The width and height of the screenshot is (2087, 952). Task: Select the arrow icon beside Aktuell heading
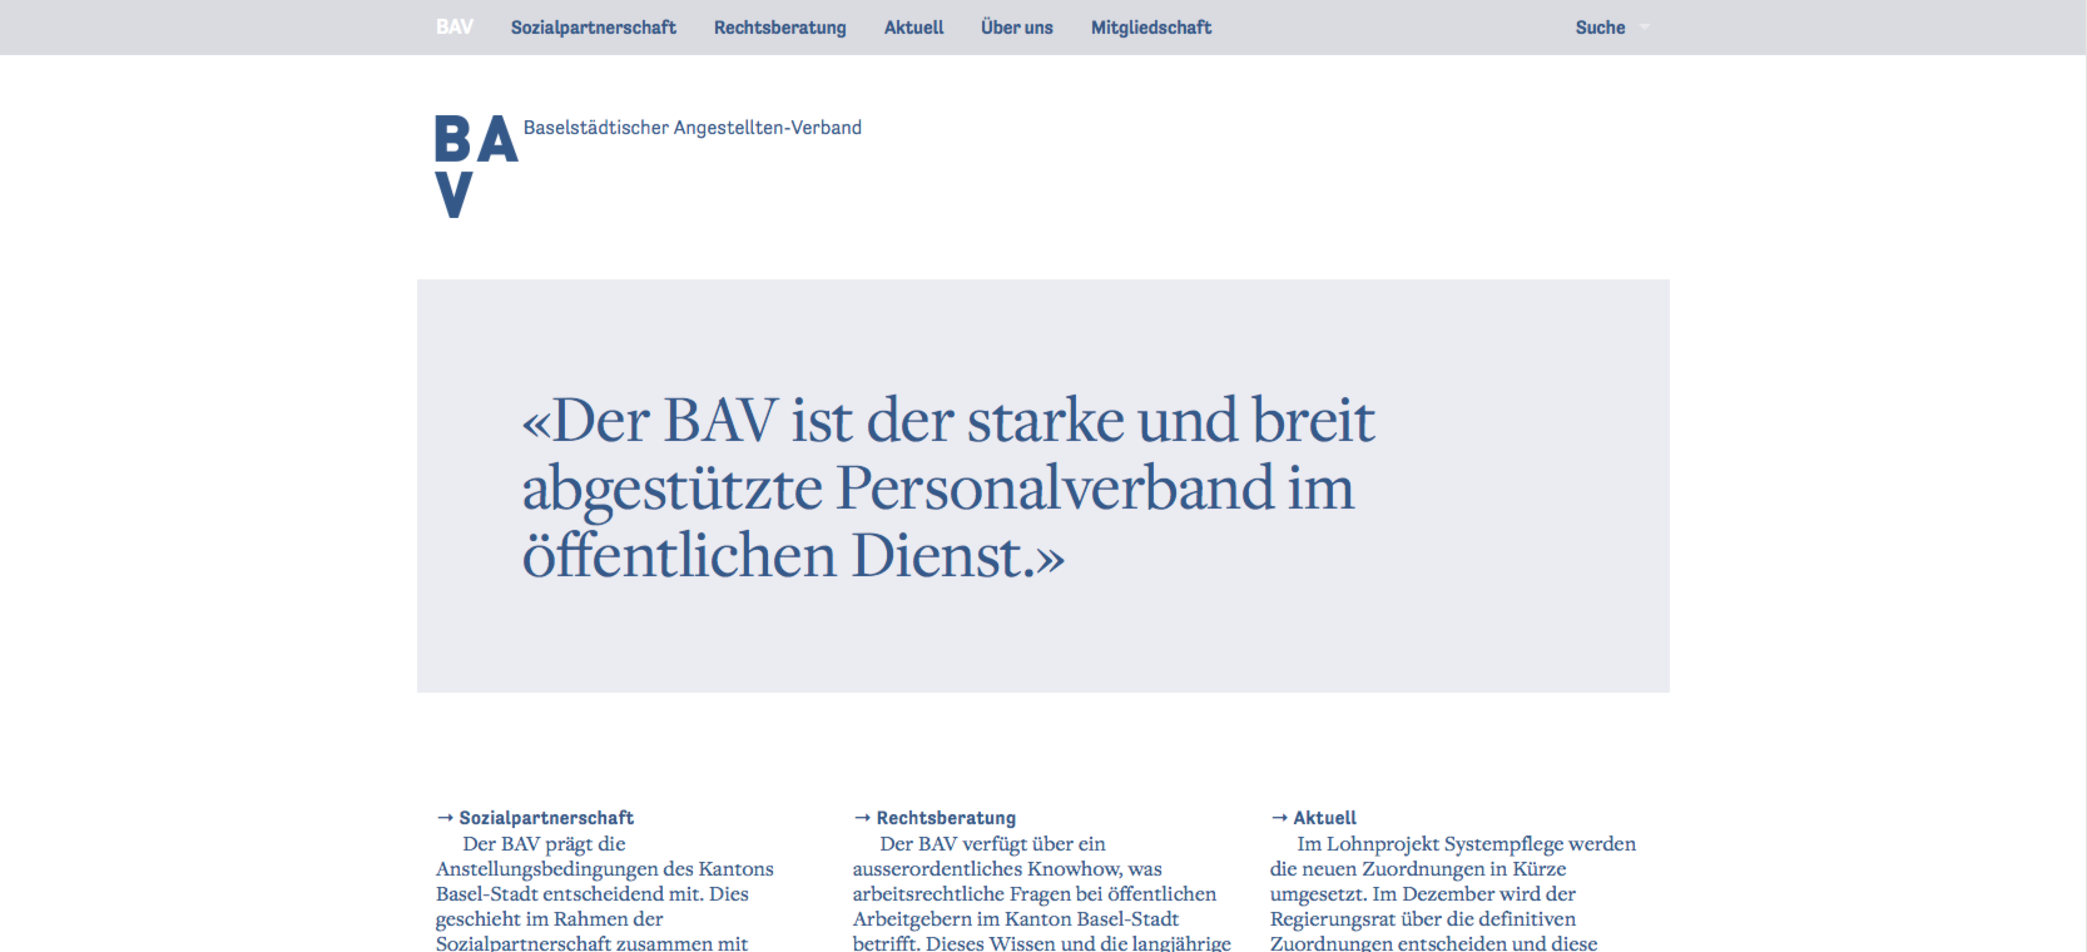[x=1280, y=817]
